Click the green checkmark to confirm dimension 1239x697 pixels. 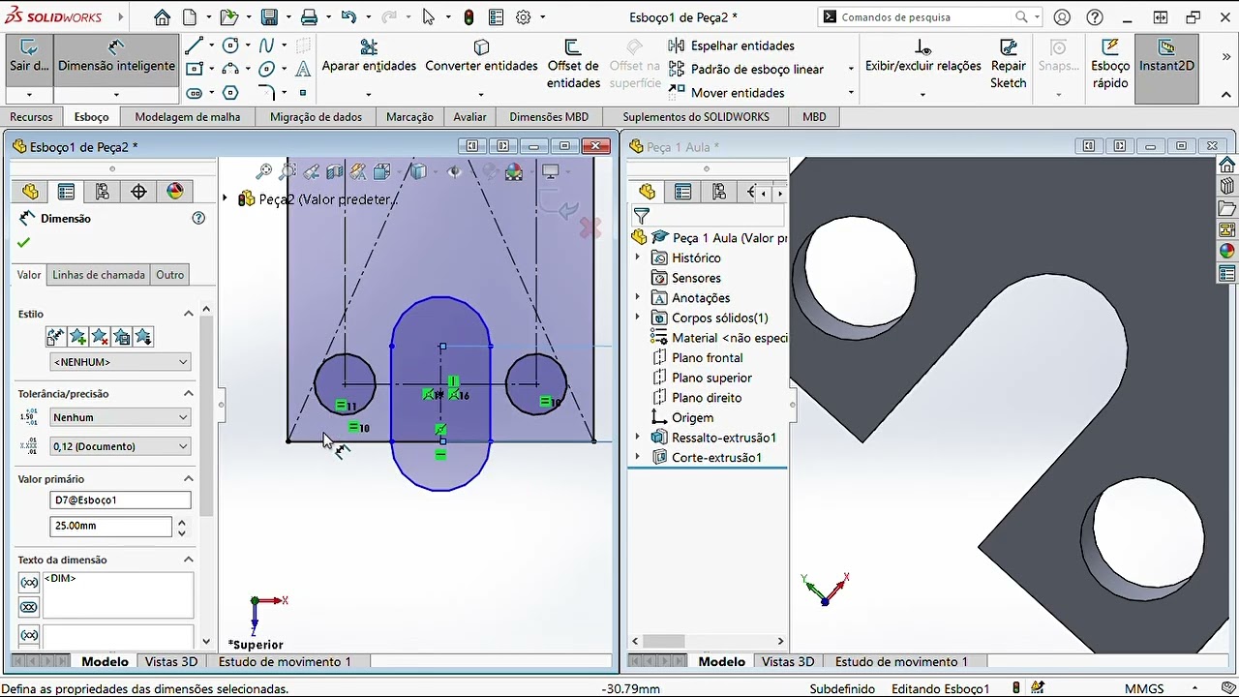pyautogui.click(x=24, y=243)
